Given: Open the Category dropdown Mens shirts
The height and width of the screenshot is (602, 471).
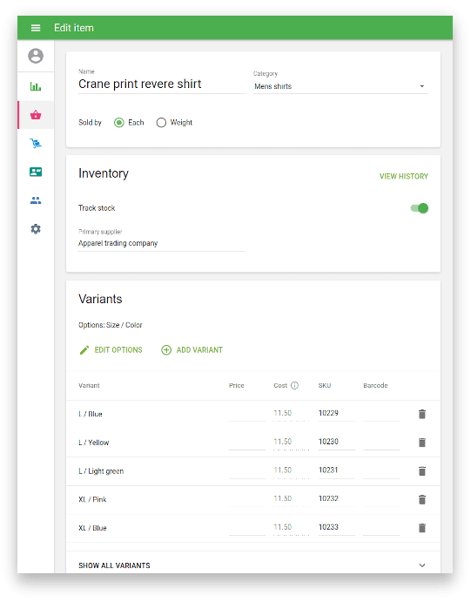Looking at the screenshot, I should point(340,86).
